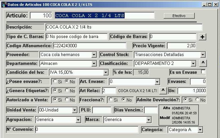
Task: Check the Es un Envase checkbox
Action: (203, 72)
